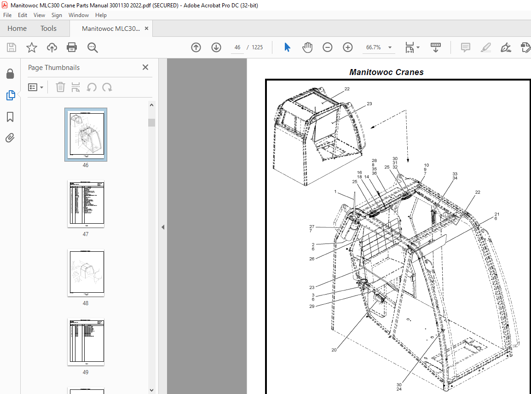Image resolution: width=531 pixels, height=394 pixels.
Task: Click the fit width page display icon
Action: click(x=410, y=47)
